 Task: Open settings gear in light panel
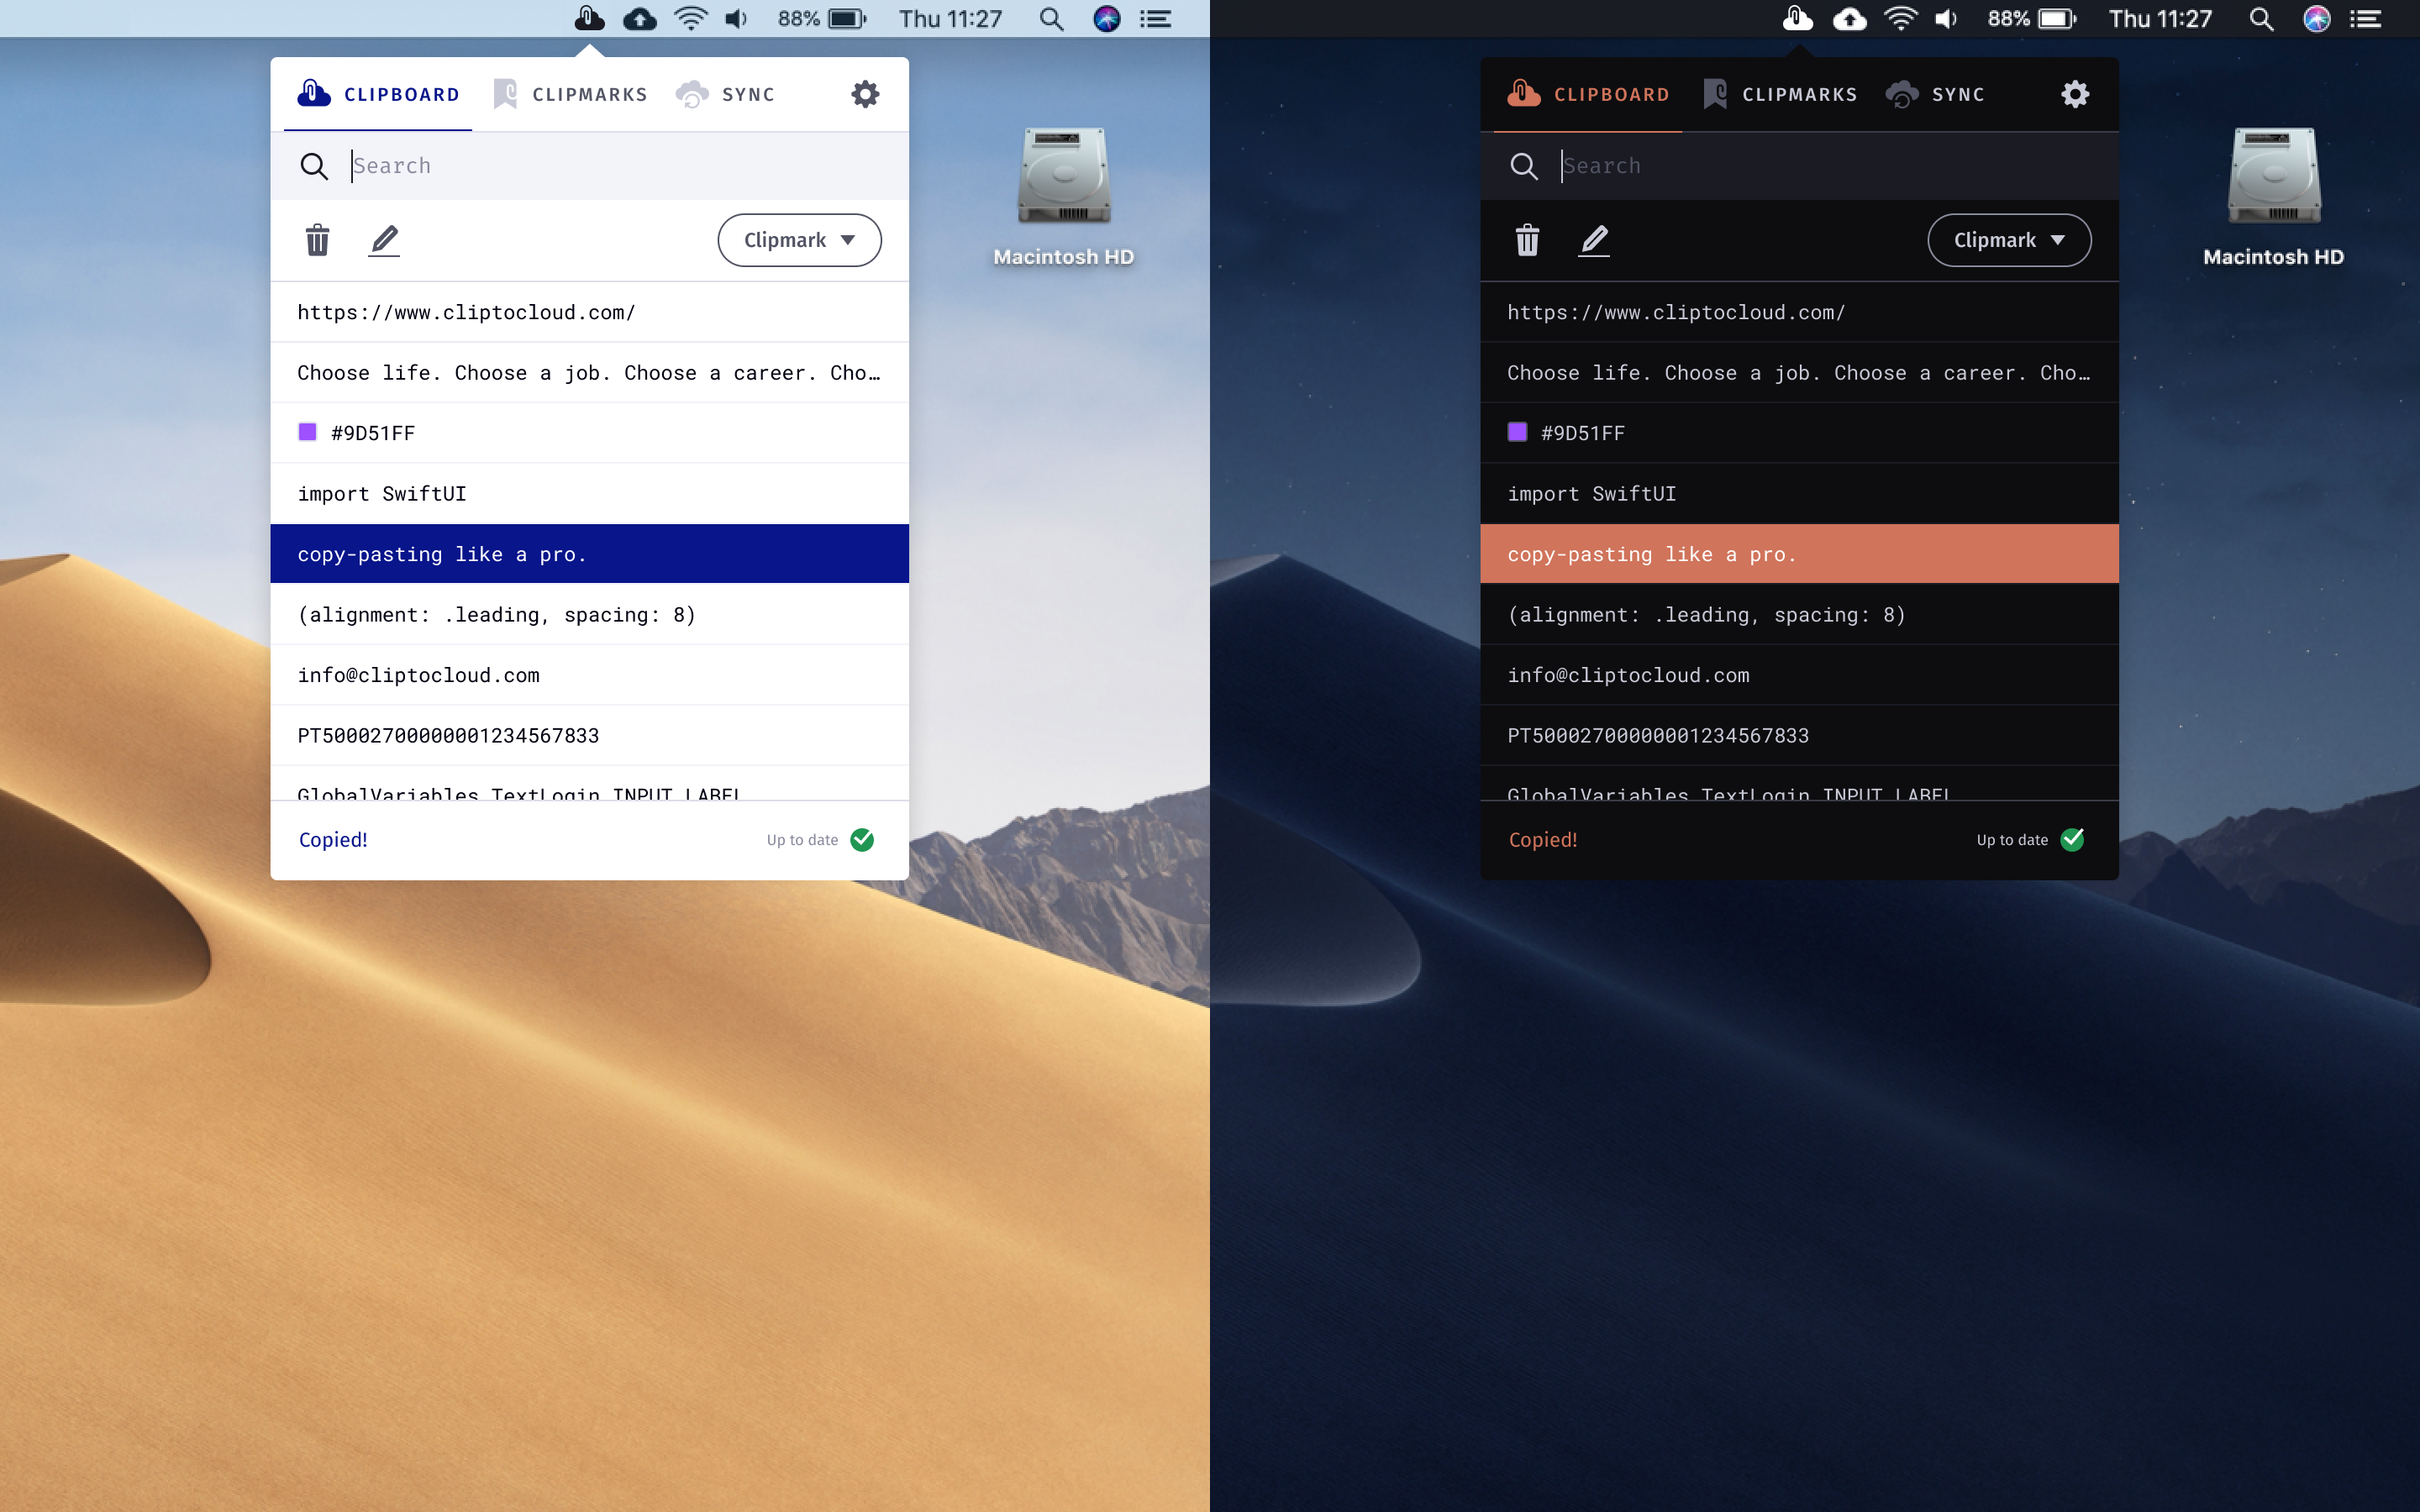[x=865, y=94]
